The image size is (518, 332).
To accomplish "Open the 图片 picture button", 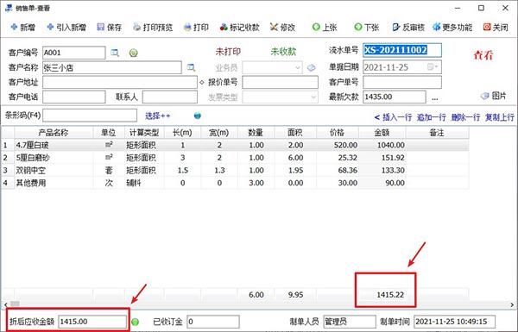I will click(494, 96).
